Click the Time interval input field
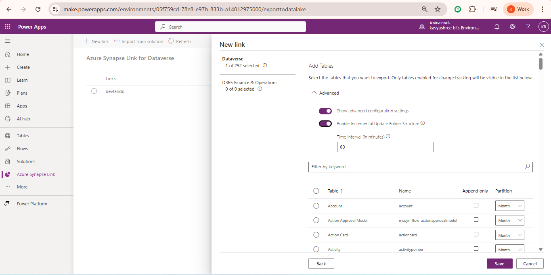Image resolution: width=551 pixels, height=275 pixels. pyautogui.click(x=385, y=147)
